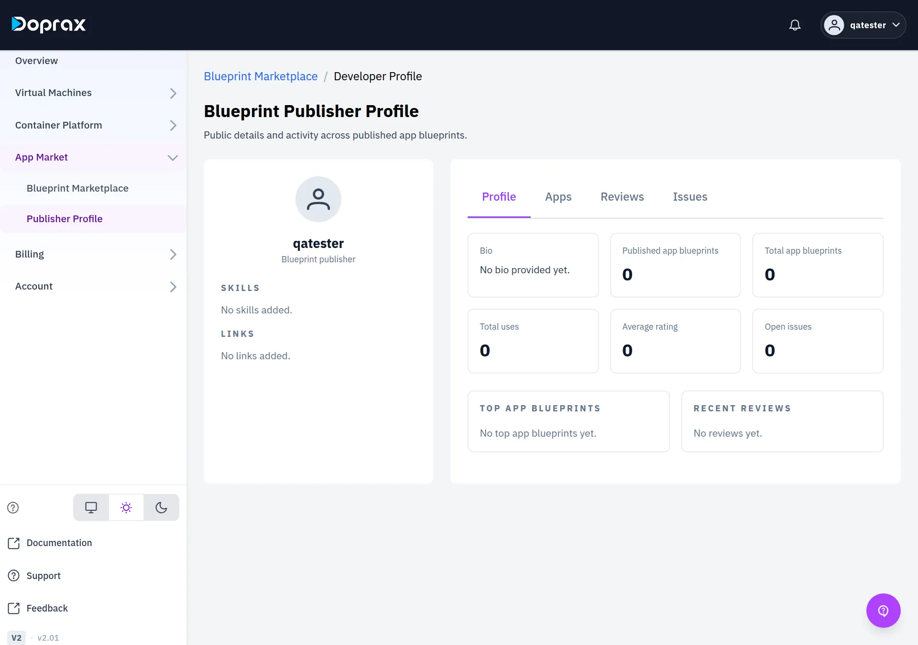Expand the Virtual Machines menu

tap(93, 93)
